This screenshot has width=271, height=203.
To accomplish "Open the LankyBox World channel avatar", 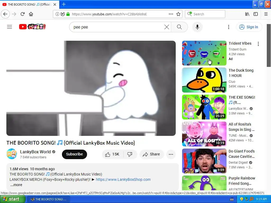I will pyautogui.click(x=12, y=154).
